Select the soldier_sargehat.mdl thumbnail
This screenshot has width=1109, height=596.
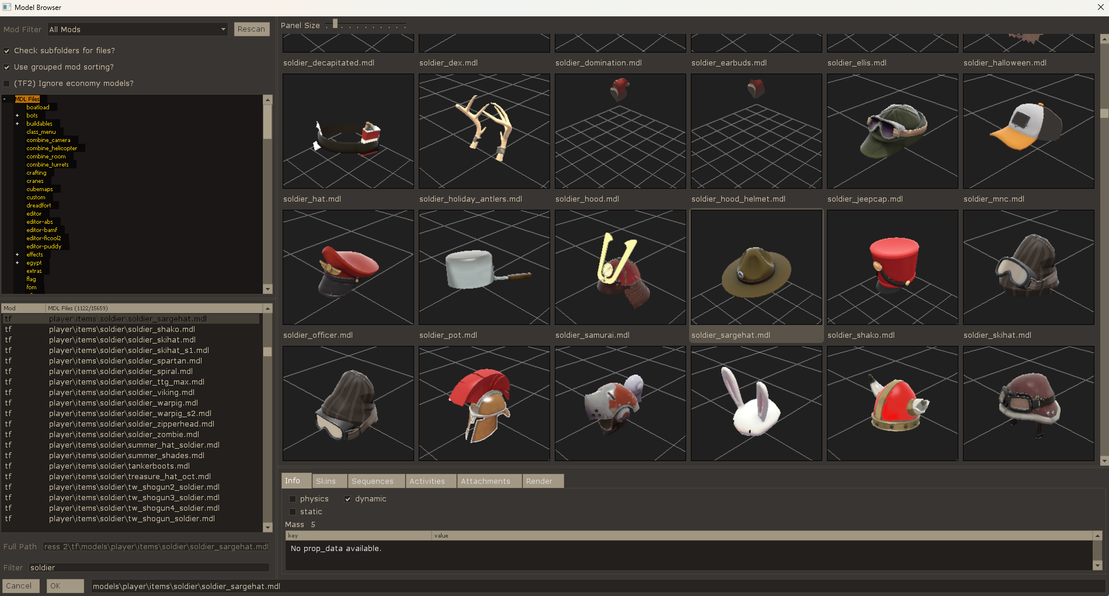[x=756, y=267]
